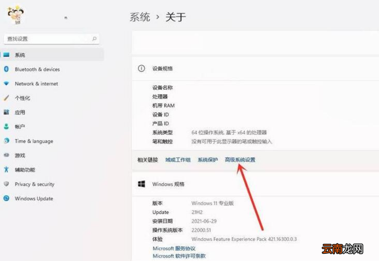Click the 操作系统版本 label

click(167, 230)
